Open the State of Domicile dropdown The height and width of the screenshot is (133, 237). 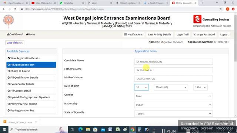pos(173,114)
